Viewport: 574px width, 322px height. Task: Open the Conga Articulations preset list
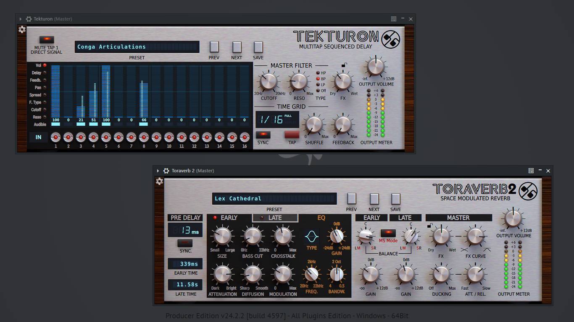137,47
